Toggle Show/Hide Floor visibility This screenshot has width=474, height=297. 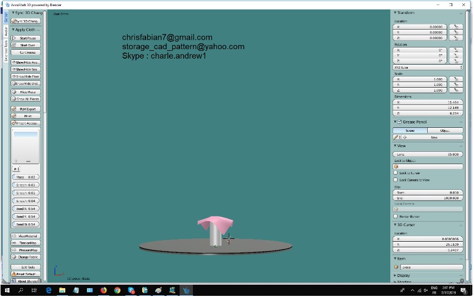click(26, 76)
